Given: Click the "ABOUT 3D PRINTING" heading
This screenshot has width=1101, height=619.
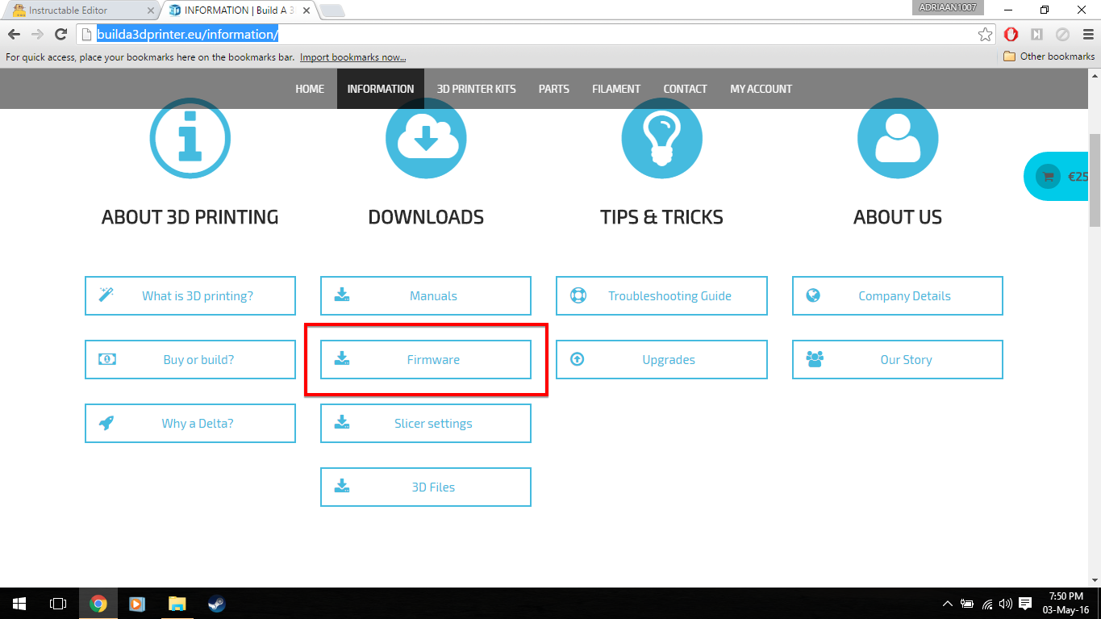Looking at the screenshot, I should pyautogui.click(x=190, y=217).
